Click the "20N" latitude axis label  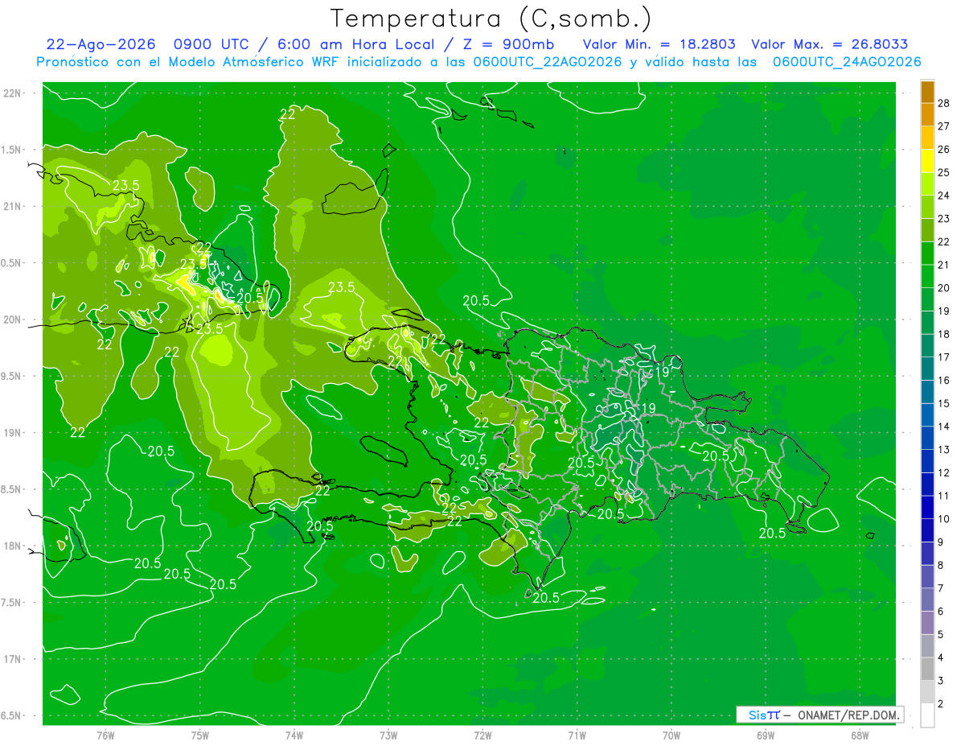tap(12, 319)
